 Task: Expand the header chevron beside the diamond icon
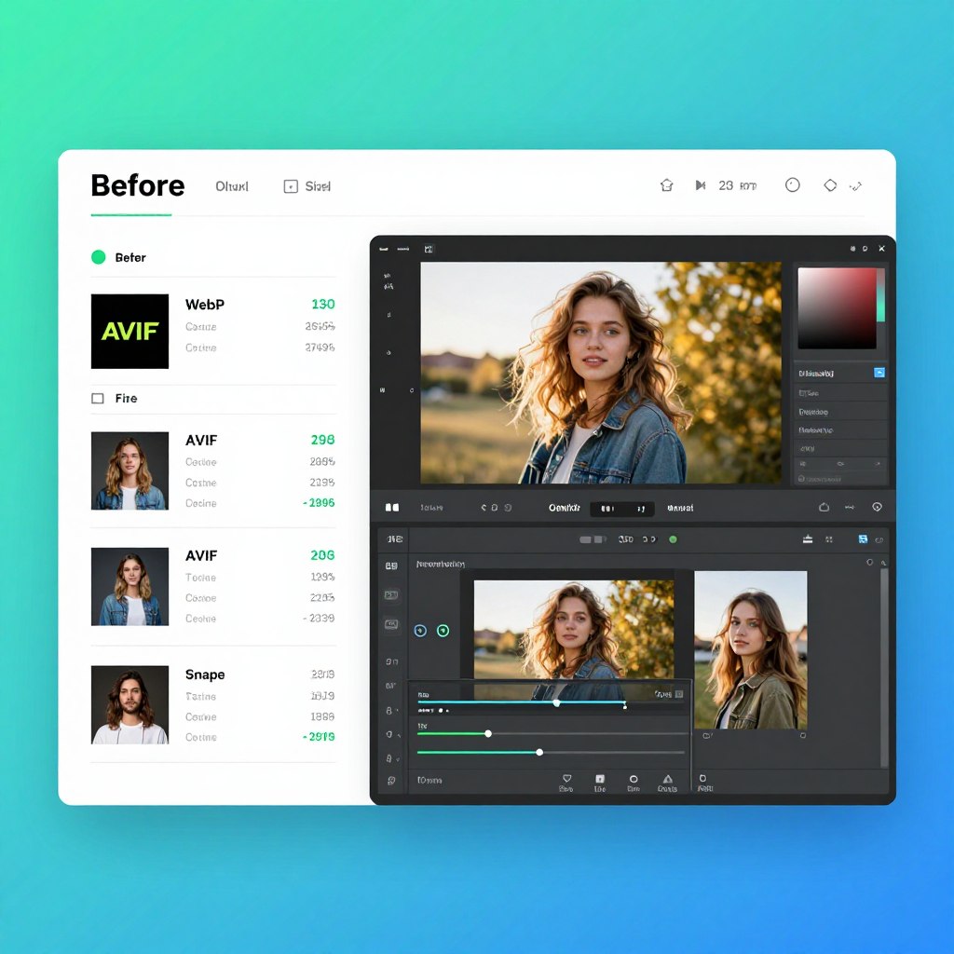tap(855, 186)
